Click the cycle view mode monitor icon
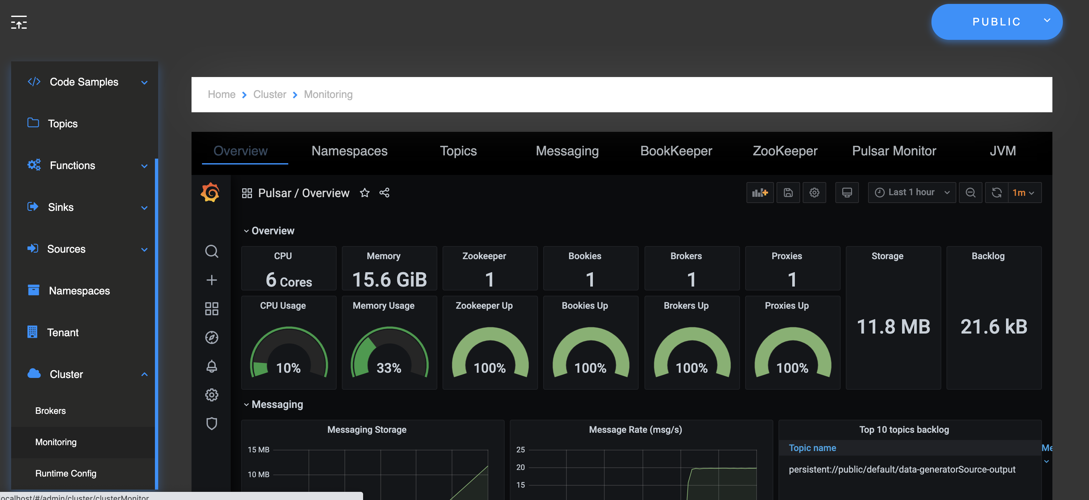This screenshot has height=500, width=1089. click(x=847, y=193)
